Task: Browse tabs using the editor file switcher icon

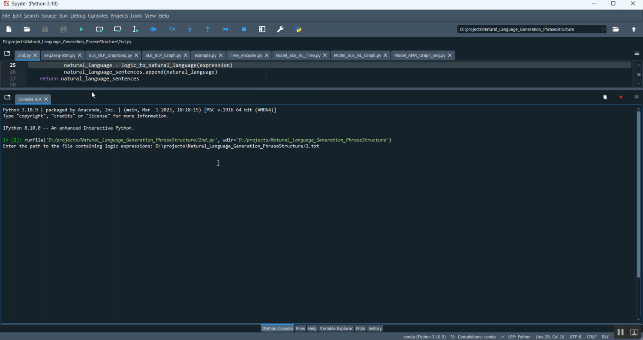Action: [7, 54]
